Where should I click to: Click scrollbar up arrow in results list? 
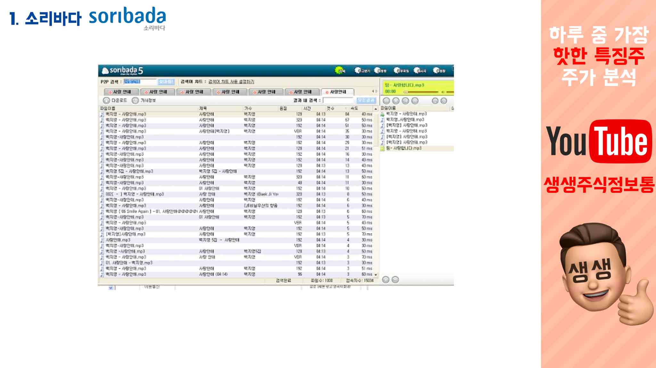pos(376,109)
